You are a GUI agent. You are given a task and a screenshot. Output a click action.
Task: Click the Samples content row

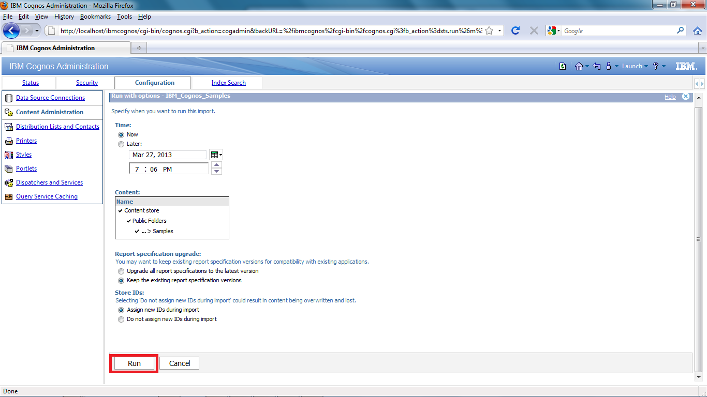172,231
